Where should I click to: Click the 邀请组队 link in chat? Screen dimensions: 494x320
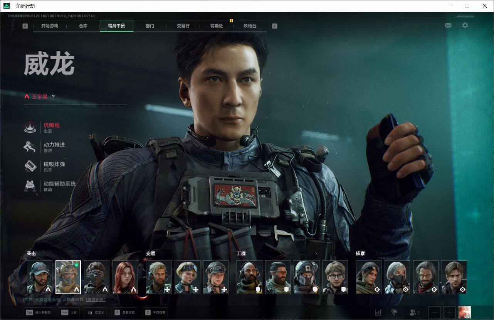point(96,299)
